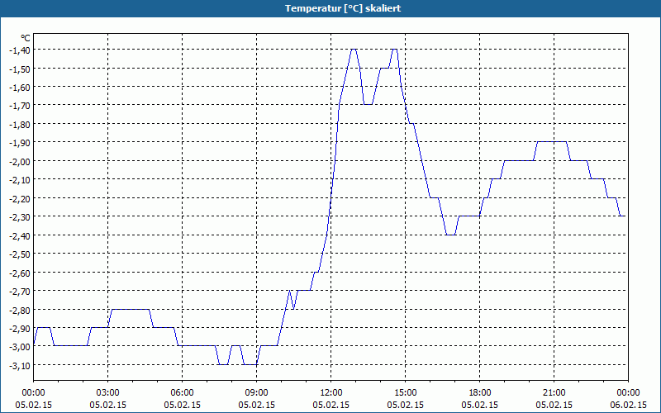Click the -1,50 y-axis value
The height and width of the screenshot is (413, 661).
(x=20, y=69)
